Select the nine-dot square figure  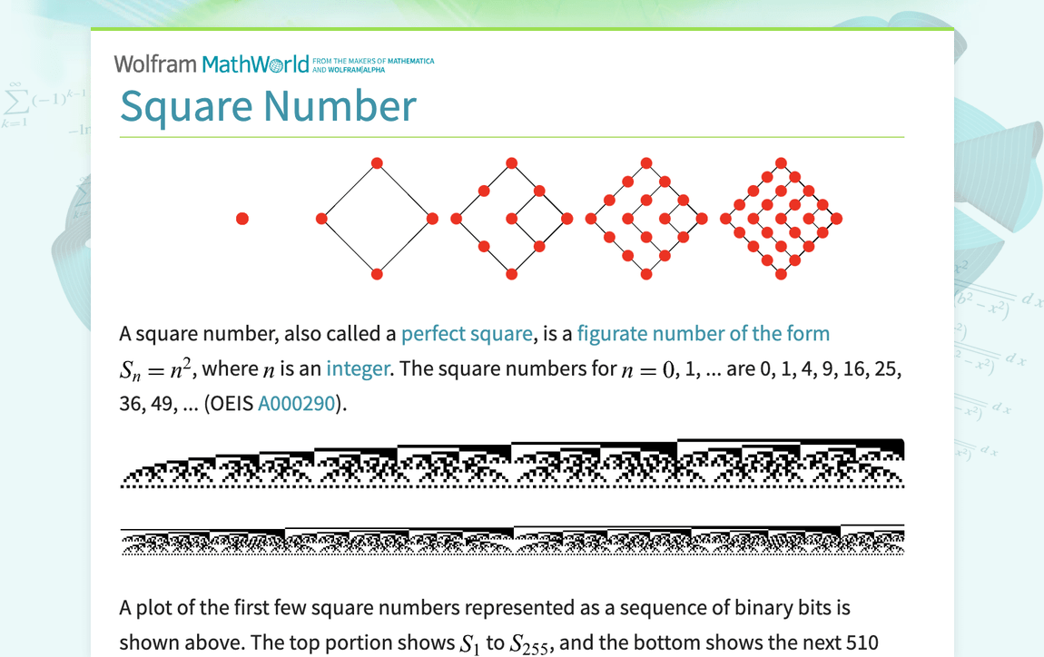coord(511,219)
